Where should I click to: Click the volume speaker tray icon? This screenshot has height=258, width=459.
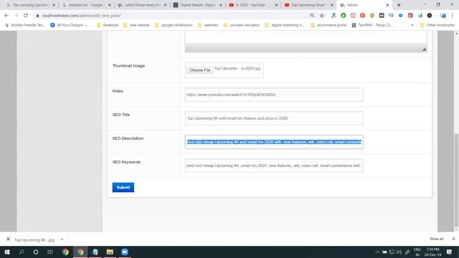[399, 252]
